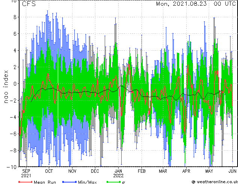This screenshot has width=238, height=184.
Task: Click the y-axis value 0
Action: (x=15, y=84)
